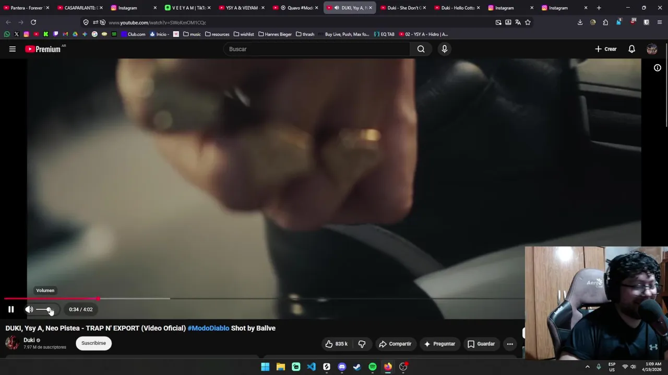Show video info cards icon
The height and width of the screenshot is (375, 668).
tap(658, 68)
